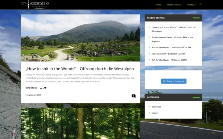The width and height of the screenshot is (223, 139).
Task: Click the Follow on Instagram button
Action: pos(174,81)
